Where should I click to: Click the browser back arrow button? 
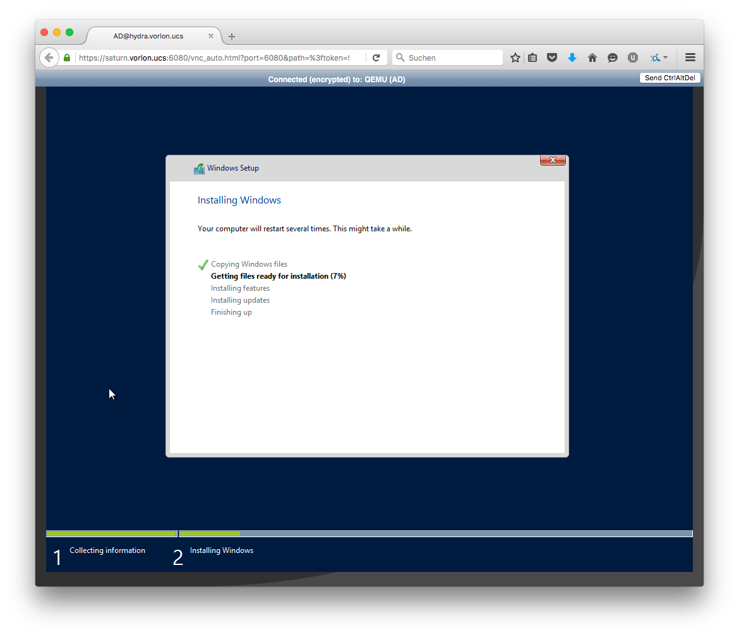point(49,58)
